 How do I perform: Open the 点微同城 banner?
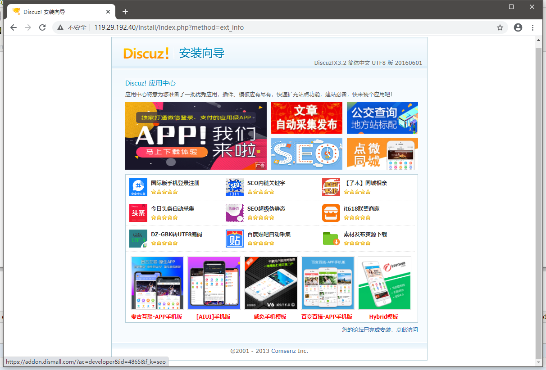(x=382, y=154)
